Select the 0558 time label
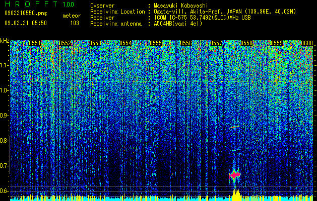Screen dimensions: 317x201 (x=246, y=43)
